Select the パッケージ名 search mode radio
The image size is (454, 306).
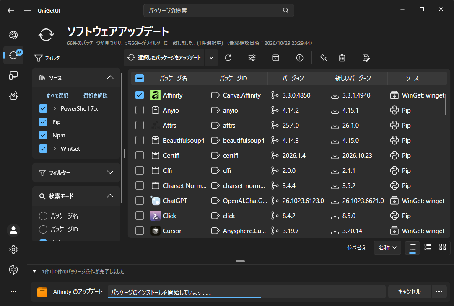[x=43, y=216]
